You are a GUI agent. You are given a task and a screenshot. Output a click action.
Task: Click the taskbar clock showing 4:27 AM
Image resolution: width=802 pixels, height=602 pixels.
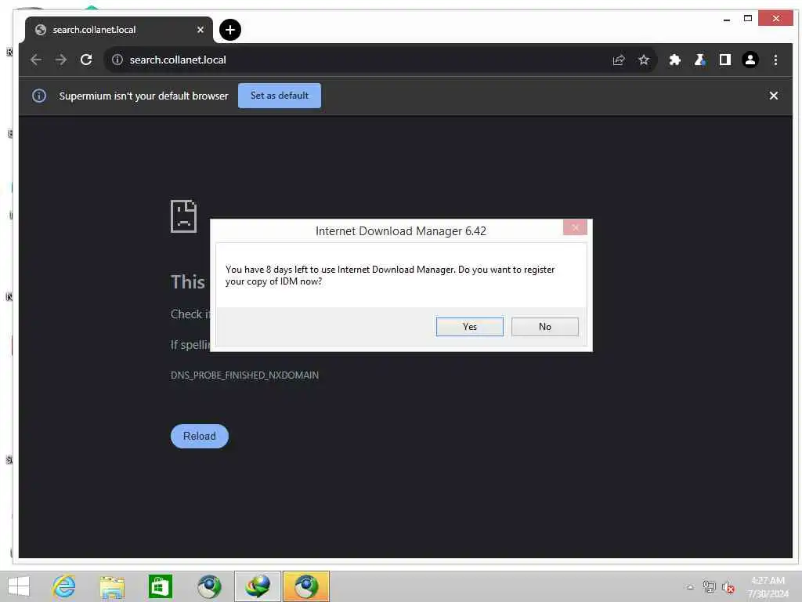point(768,586)
